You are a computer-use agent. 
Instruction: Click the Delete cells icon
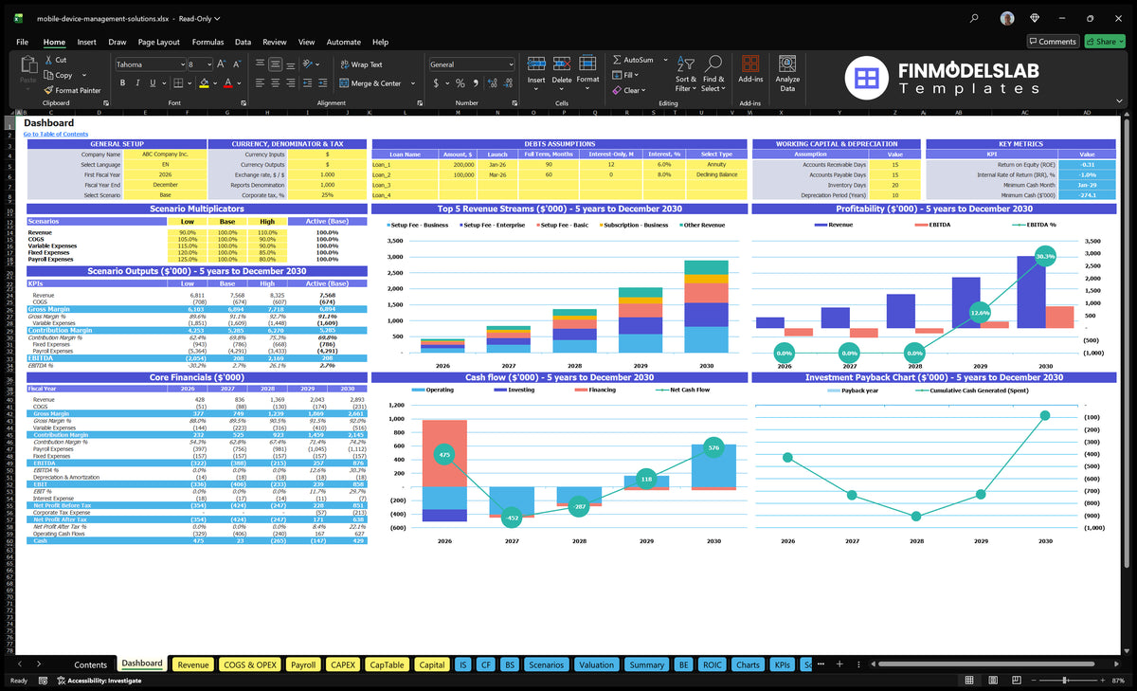[562, 64]
